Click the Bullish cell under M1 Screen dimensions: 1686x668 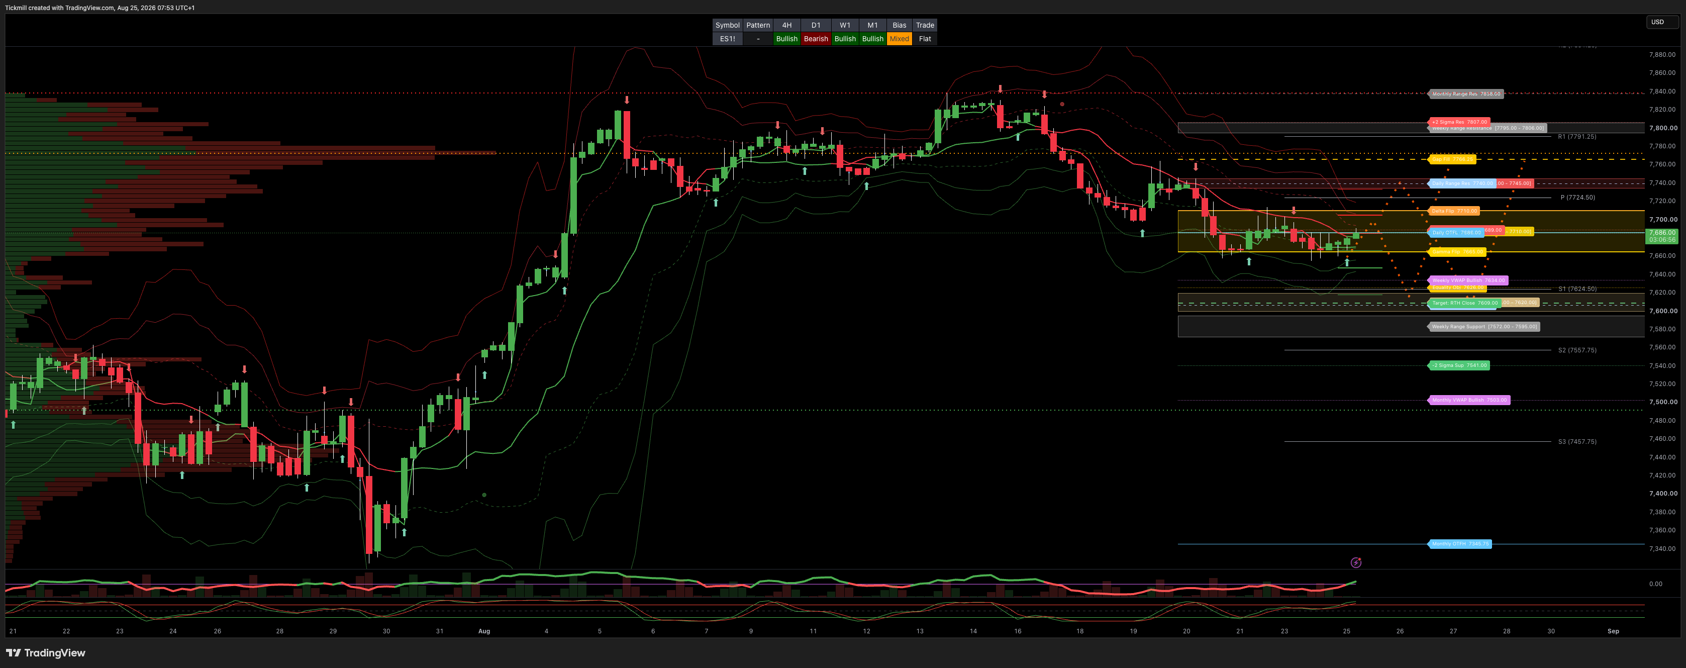tap(872, 39)
